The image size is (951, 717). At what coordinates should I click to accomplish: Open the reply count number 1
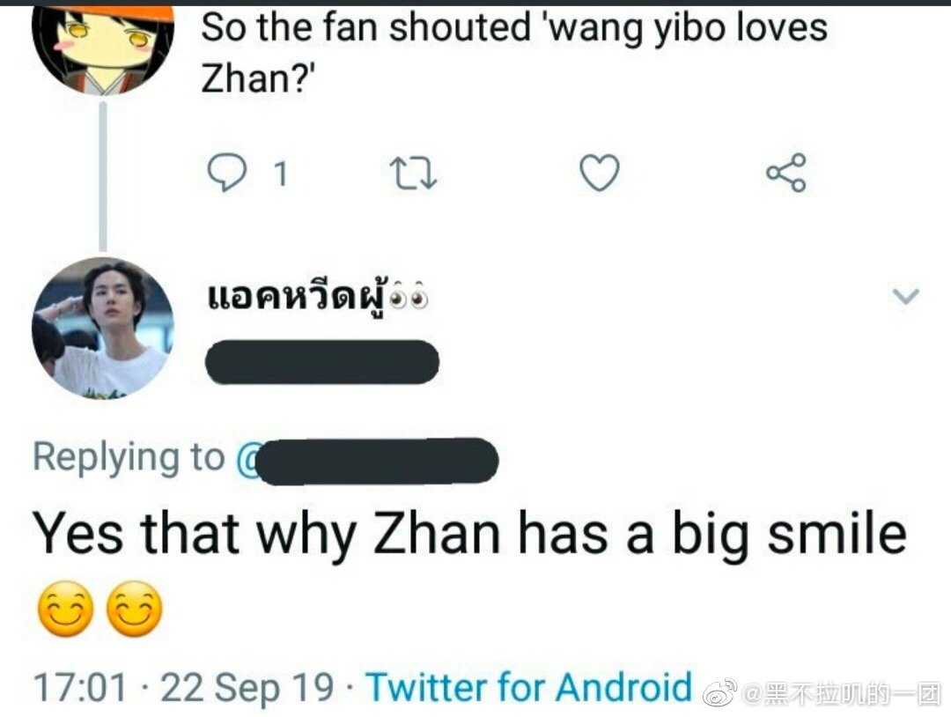tap(280, 174)
